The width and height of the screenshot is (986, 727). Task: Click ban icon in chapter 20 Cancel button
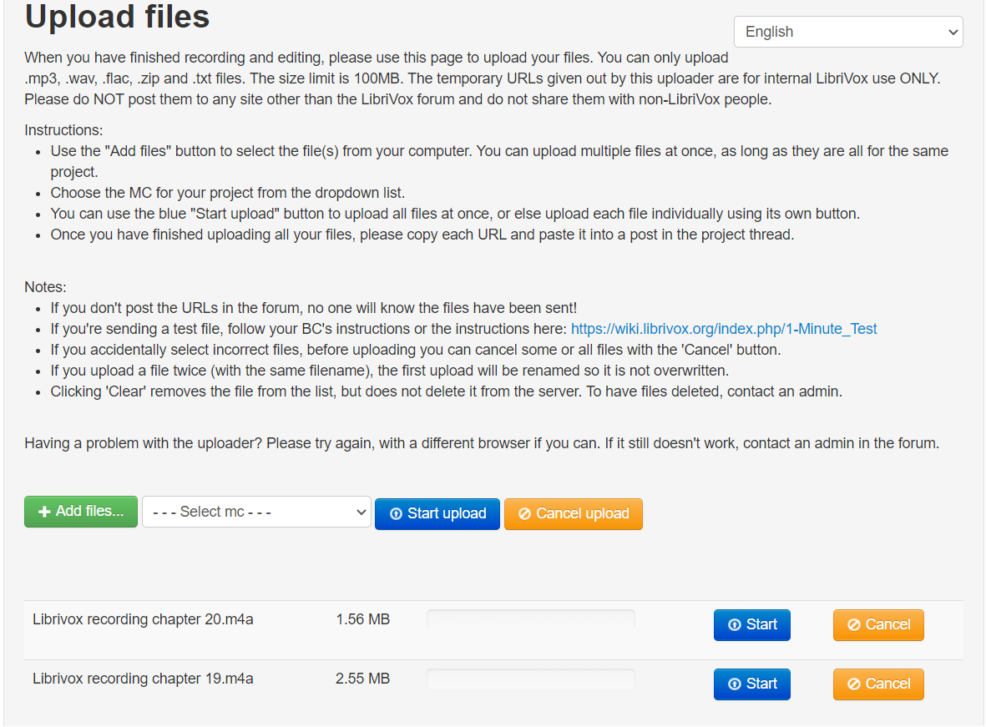click(x=853, y=624)
